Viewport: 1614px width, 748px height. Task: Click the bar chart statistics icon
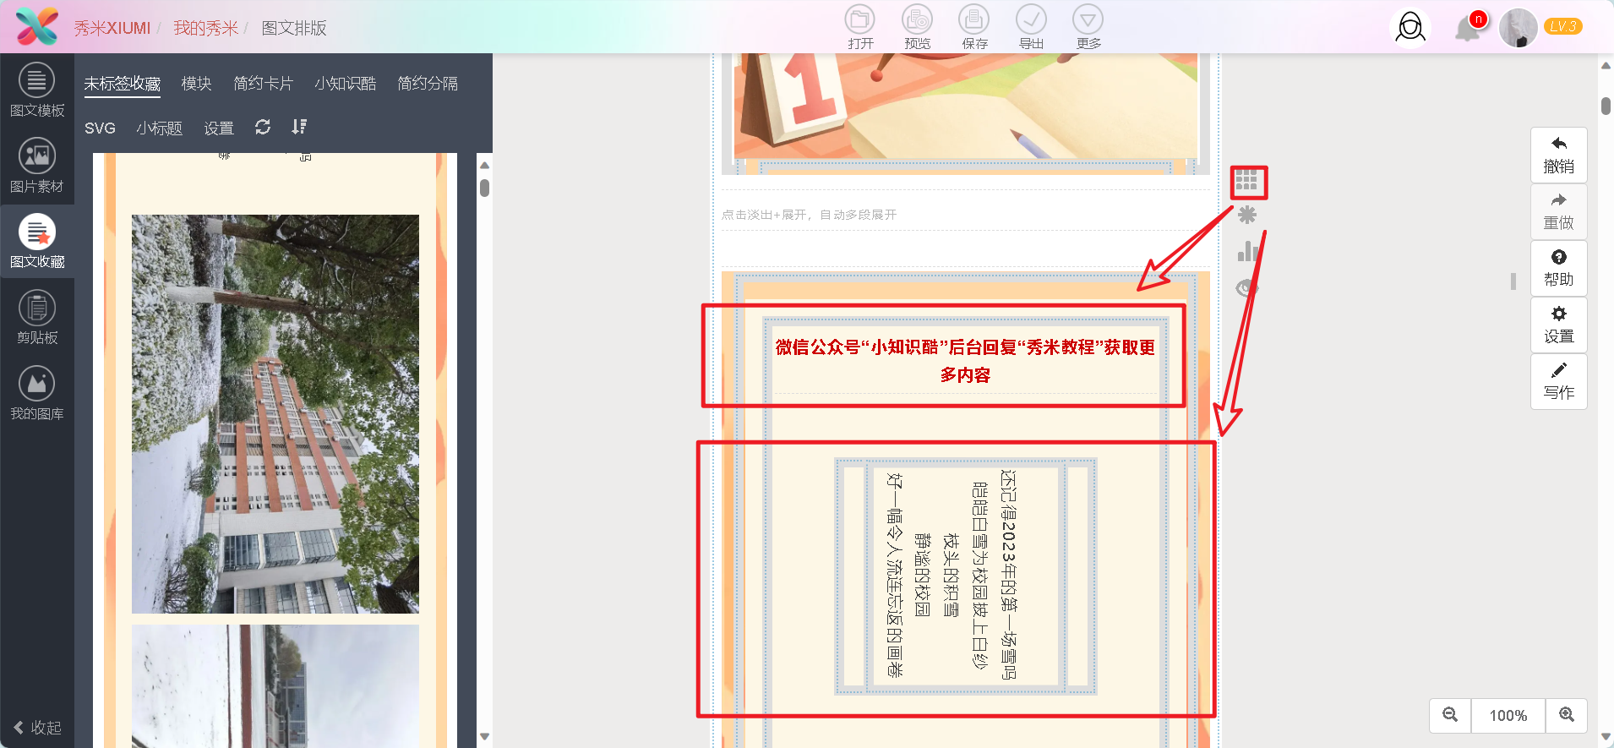click(1247, 251)
